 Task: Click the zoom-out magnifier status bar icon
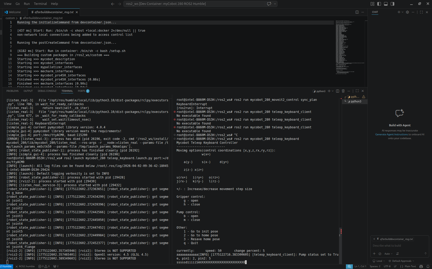[x=349, y=266]
